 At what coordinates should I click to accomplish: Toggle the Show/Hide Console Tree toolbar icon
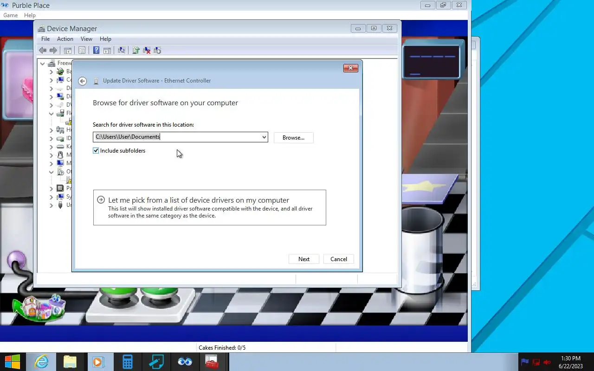point(68,51)
